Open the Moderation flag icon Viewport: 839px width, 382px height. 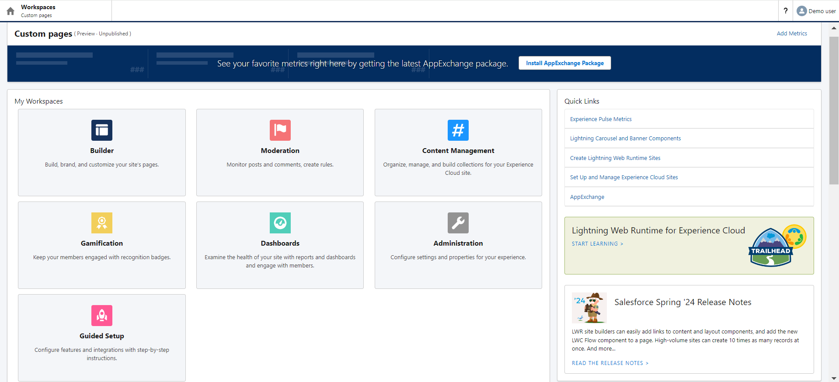(x=280, y=130)
